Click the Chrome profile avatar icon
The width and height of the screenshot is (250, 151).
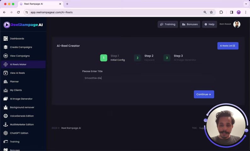(239, 12)
